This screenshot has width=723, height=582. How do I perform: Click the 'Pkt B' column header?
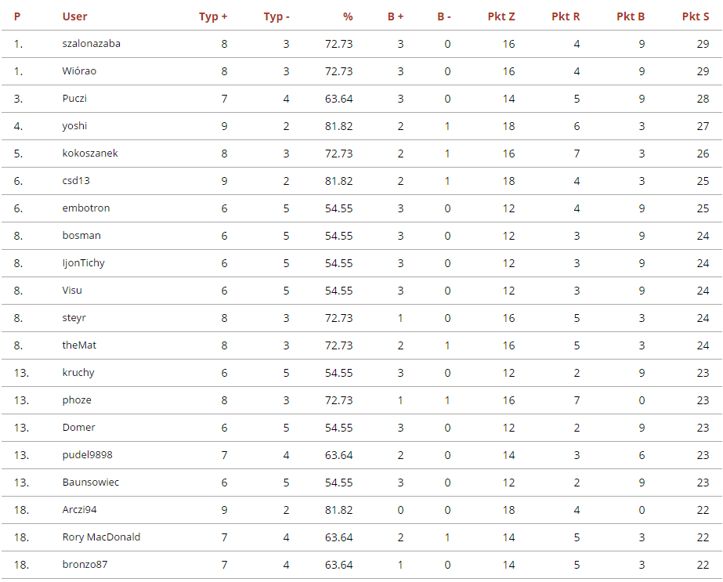631,16
